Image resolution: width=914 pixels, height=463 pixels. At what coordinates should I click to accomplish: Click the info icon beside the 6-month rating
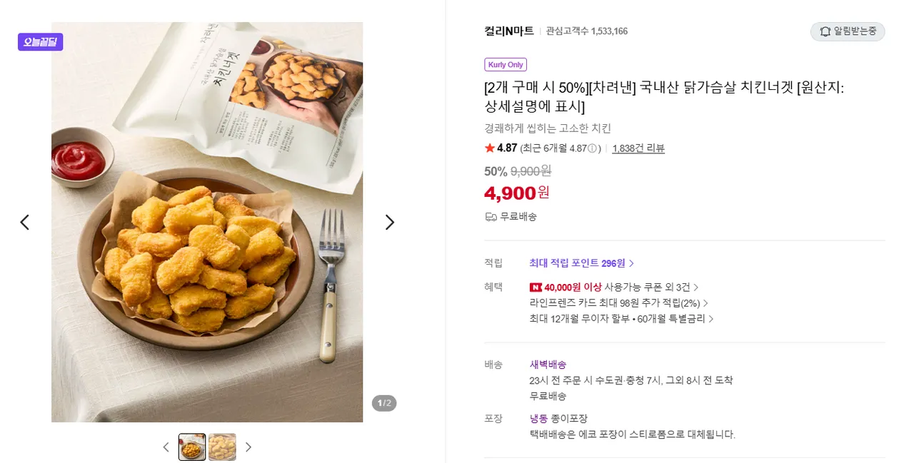(593, 148)
